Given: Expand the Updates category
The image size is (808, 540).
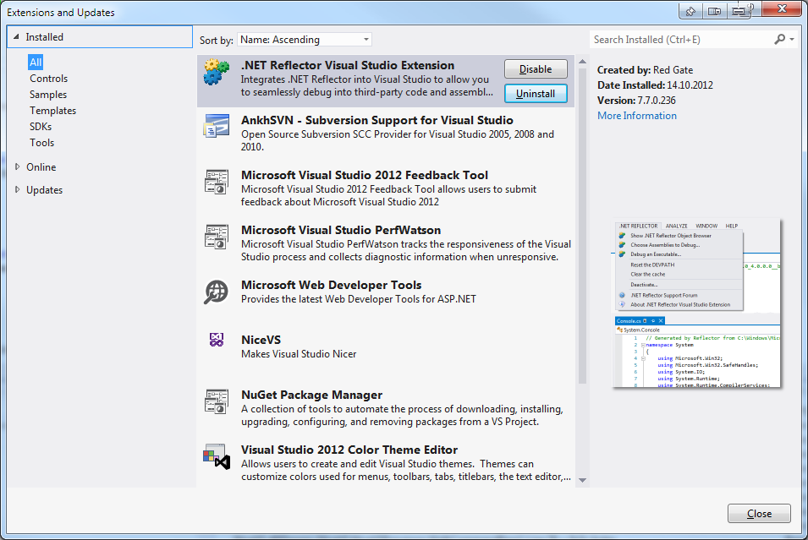Looking at the screenshot, I should [x=19, y=189].
